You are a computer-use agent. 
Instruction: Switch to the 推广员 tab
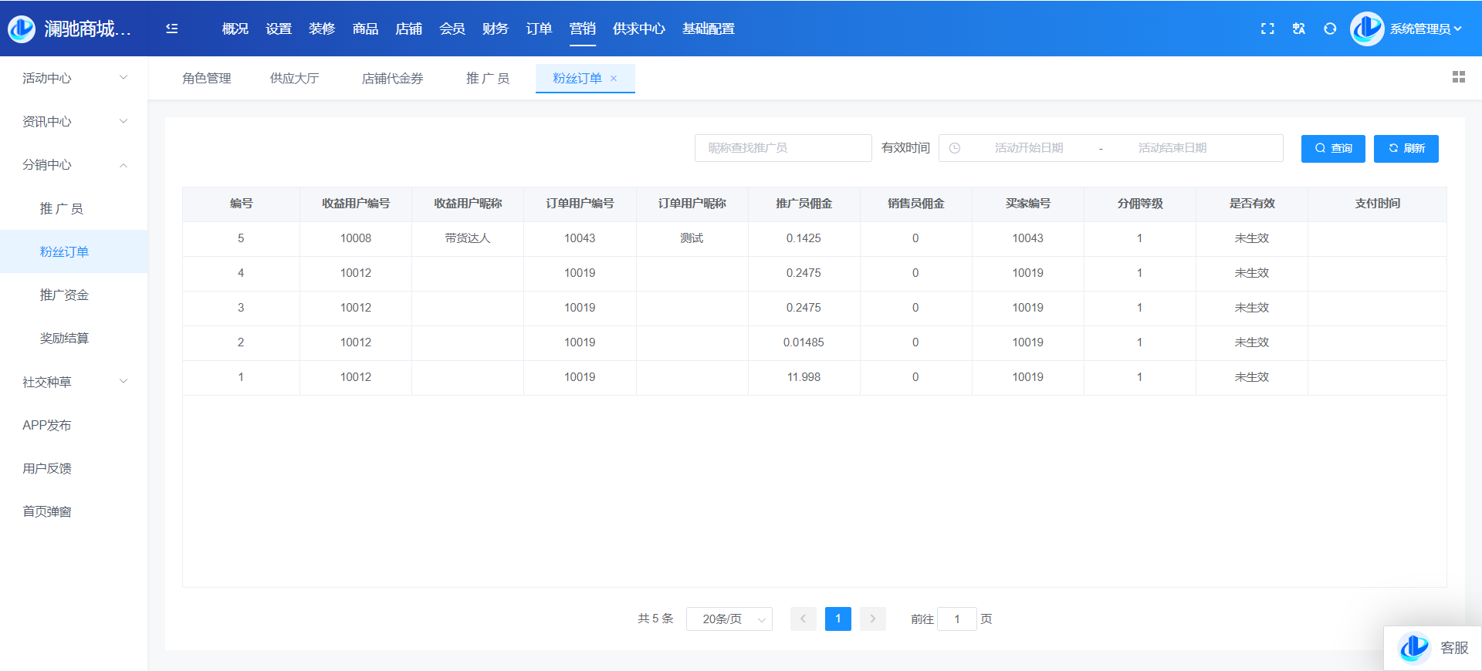click(x=487, y=79)
